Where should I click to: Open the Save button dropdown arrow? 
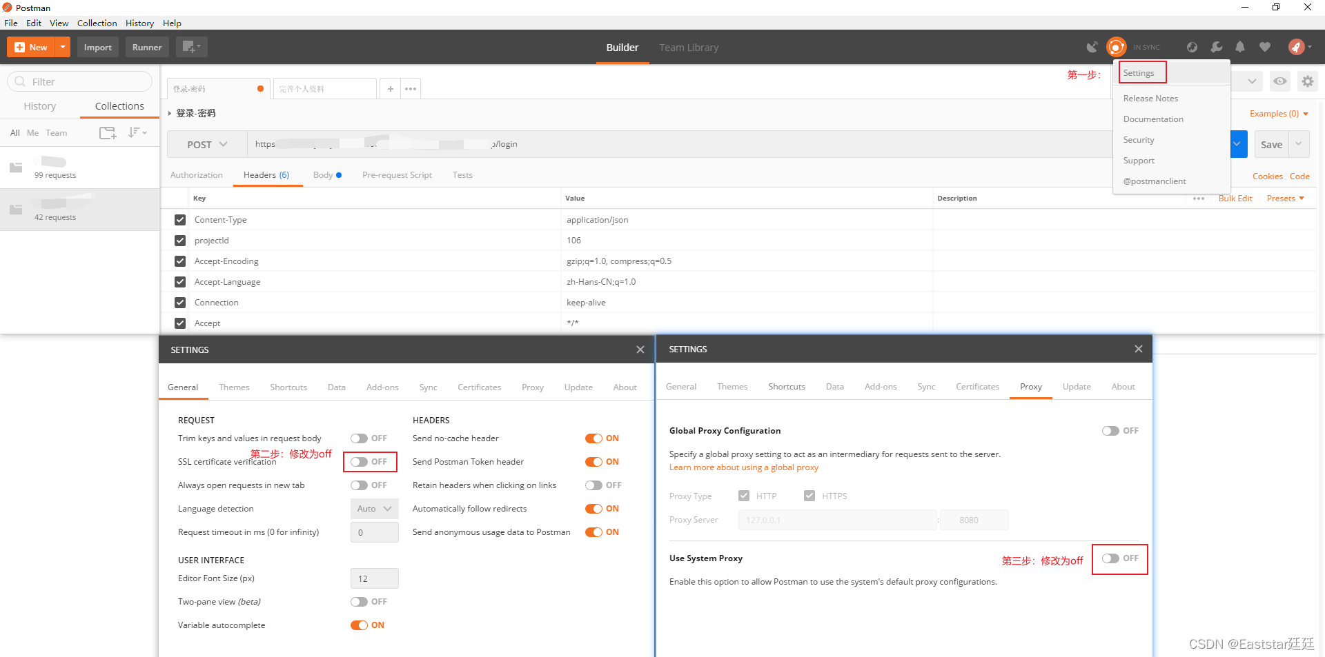(x=1299, y=144)
